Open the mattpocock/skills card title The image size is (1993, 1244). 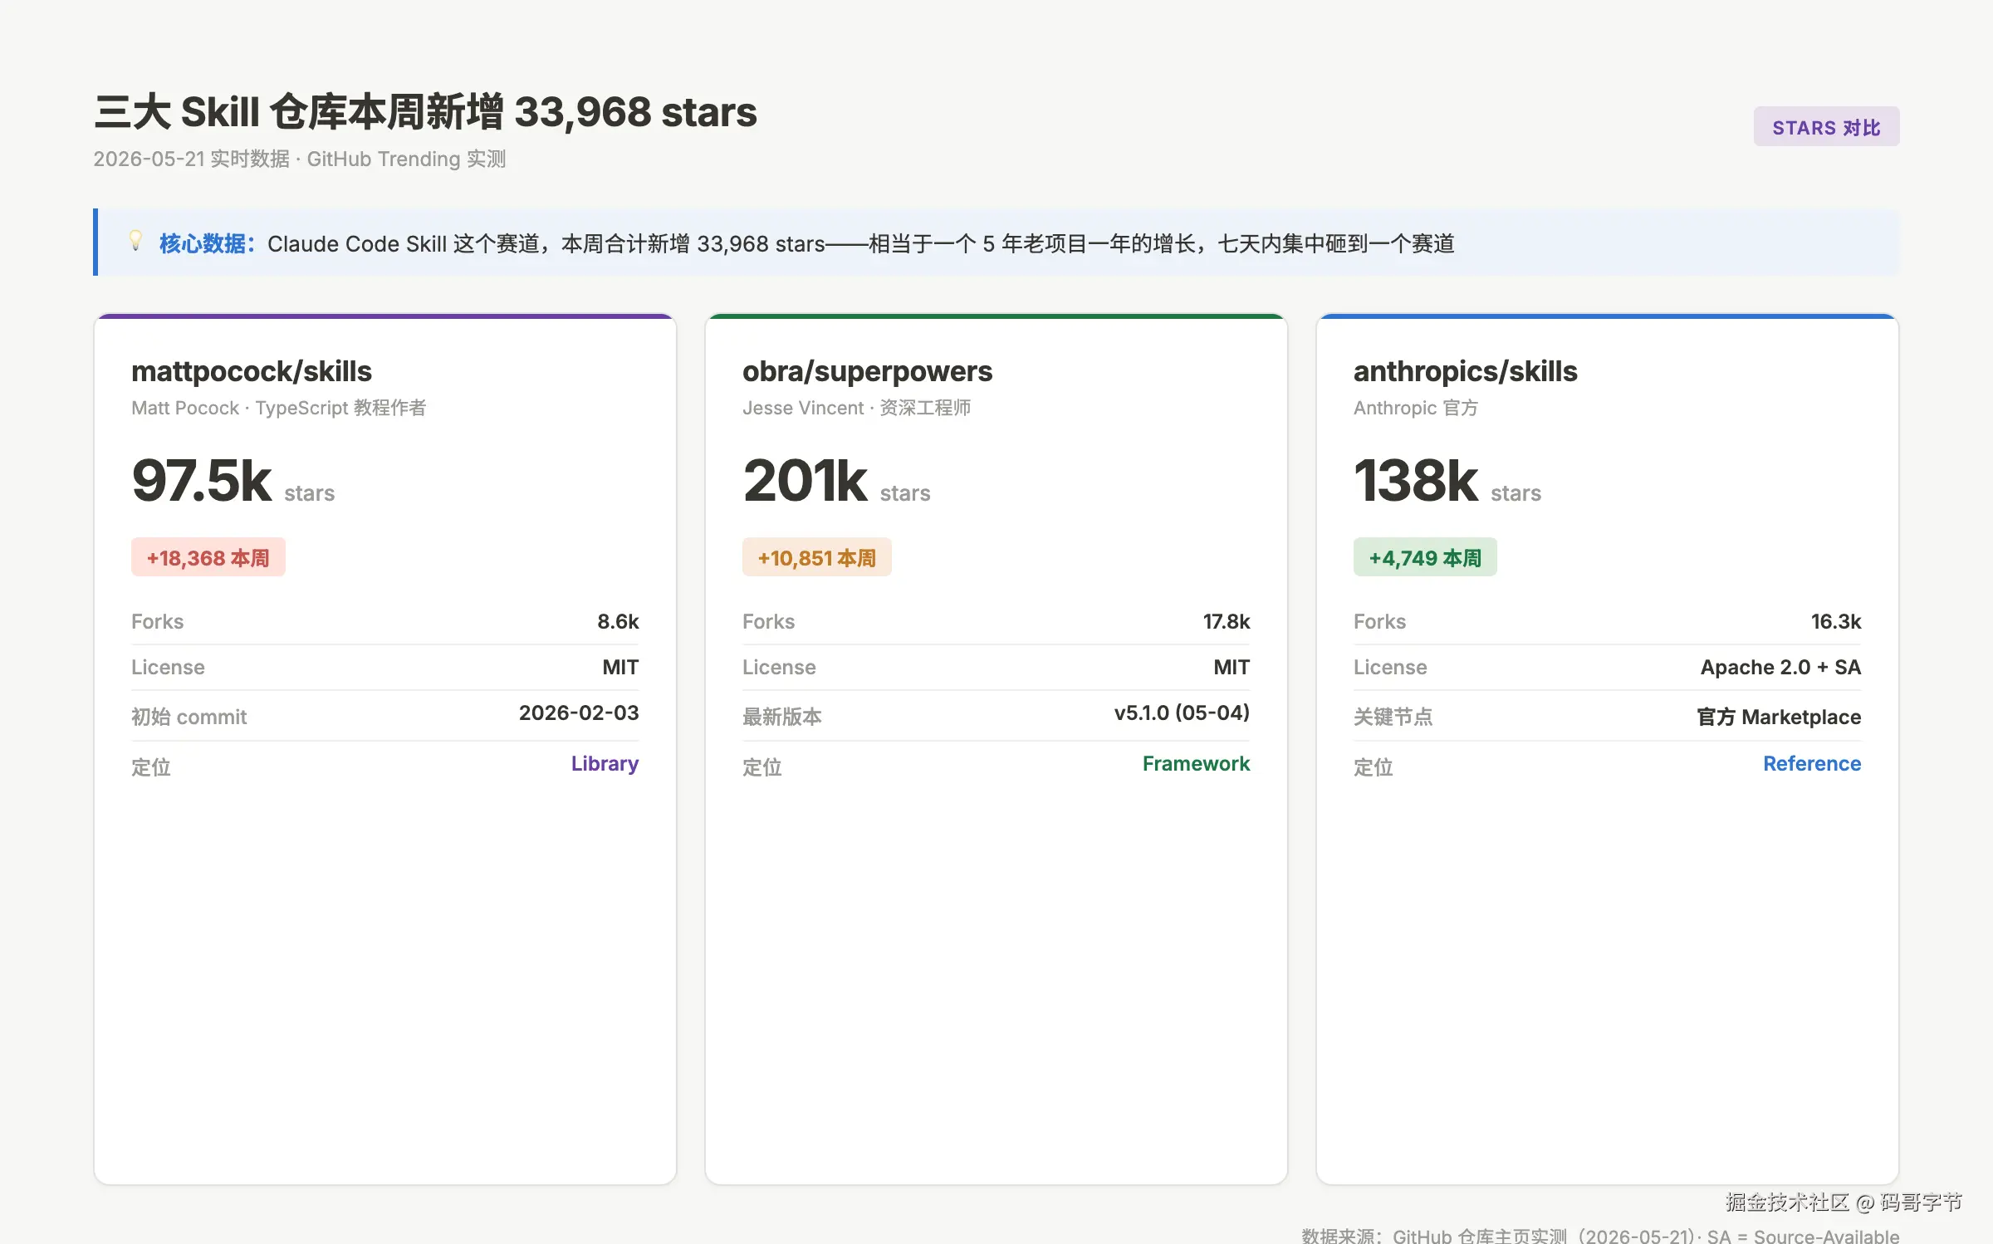tap(251, 371)
